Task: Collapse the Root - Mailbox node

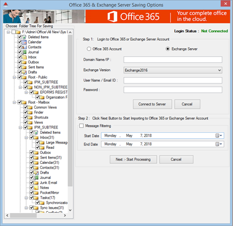Action: [14, 102]
